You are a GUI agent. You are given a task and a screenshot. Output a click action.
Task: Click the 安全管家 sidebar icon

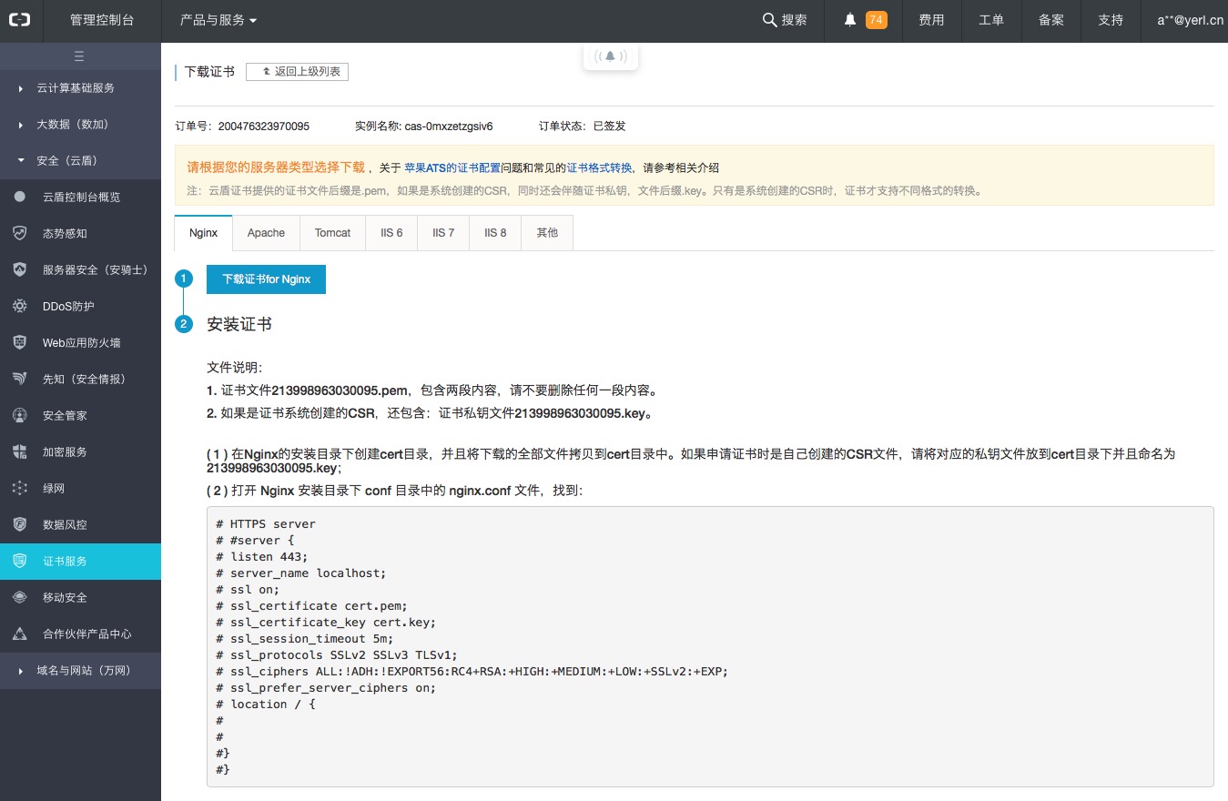pyautogui.click(x=20, y=415)
